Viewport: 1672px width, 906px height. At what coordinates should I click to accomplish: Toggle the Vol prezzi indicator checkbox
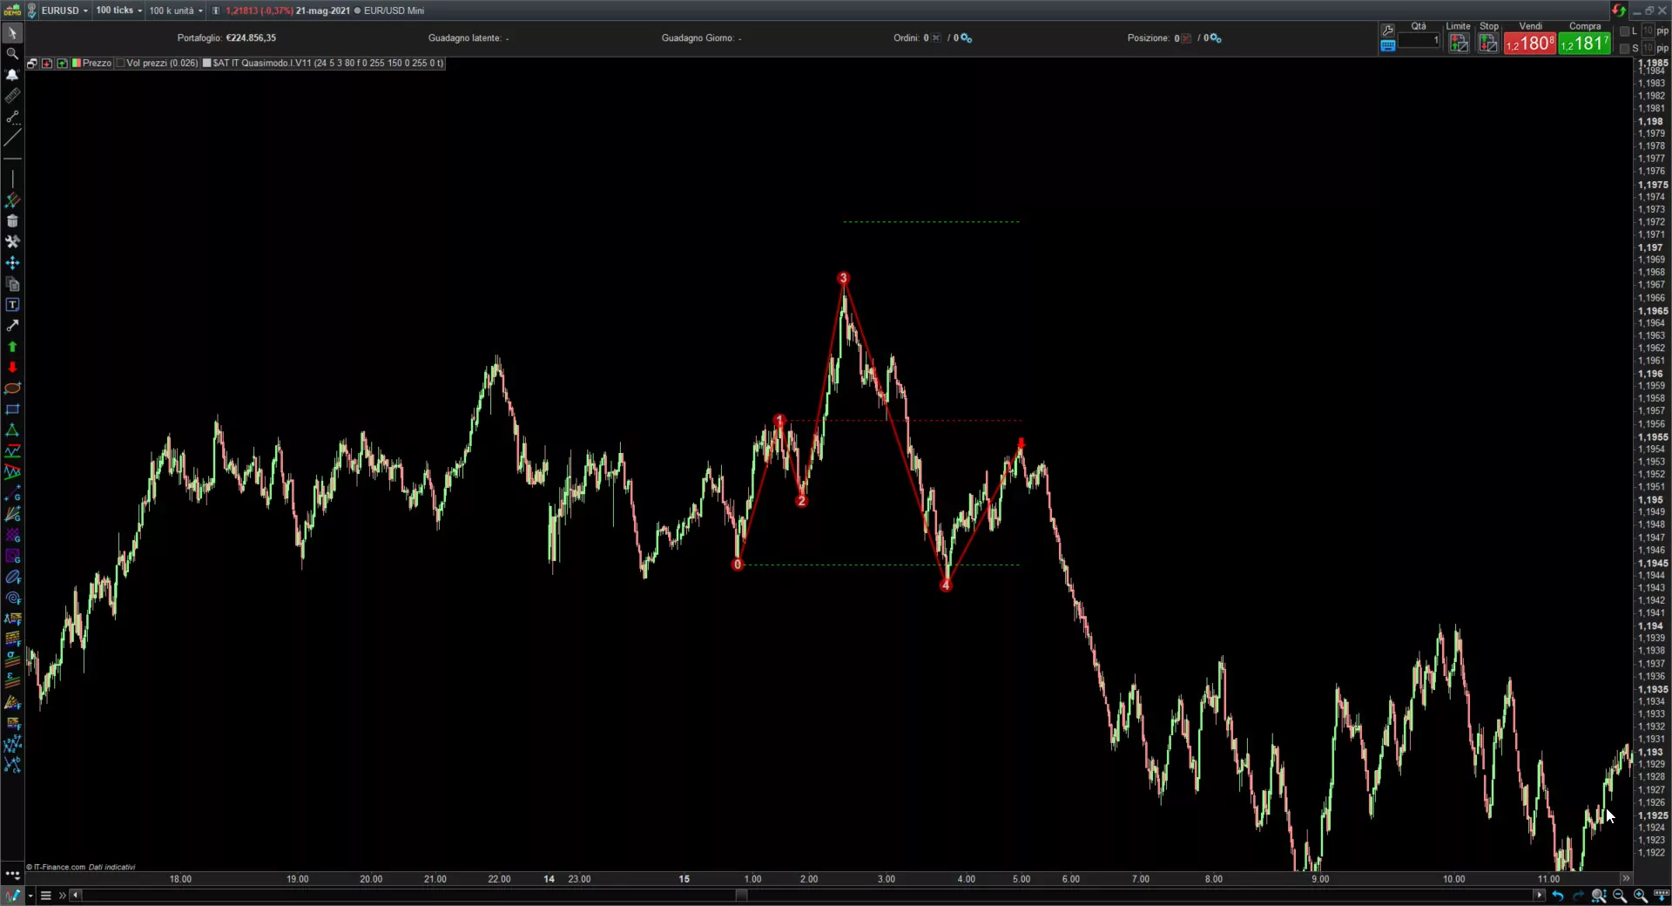120,64
